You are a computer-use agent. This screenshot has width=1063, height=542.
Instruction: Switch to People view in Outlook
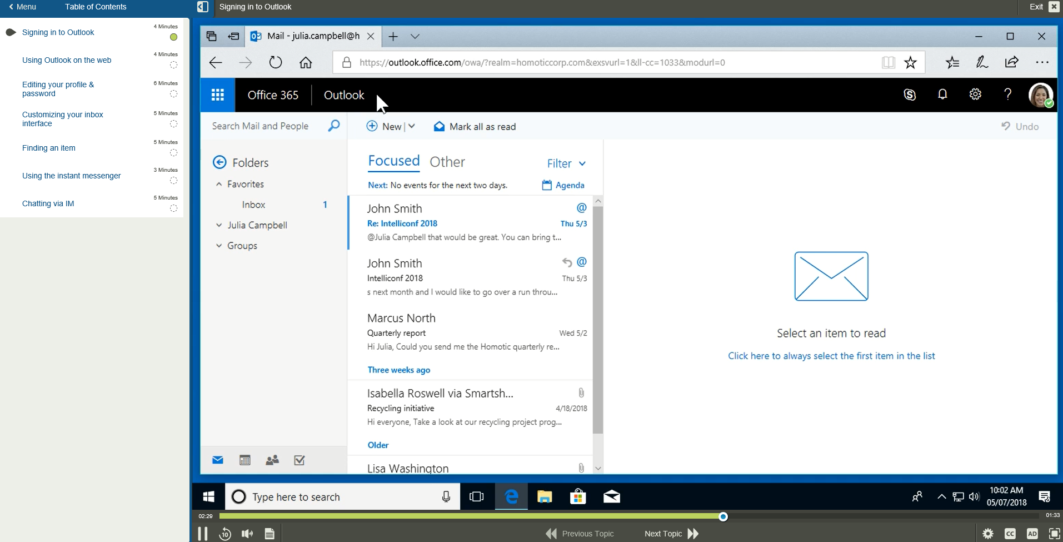272,460
